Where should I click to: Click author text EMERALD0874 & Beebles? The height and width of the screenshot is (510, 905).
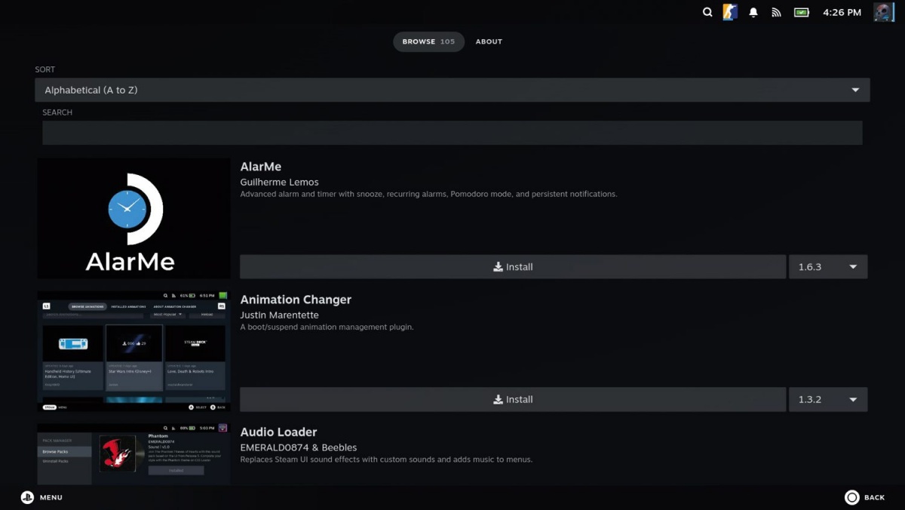click(299, 447)
